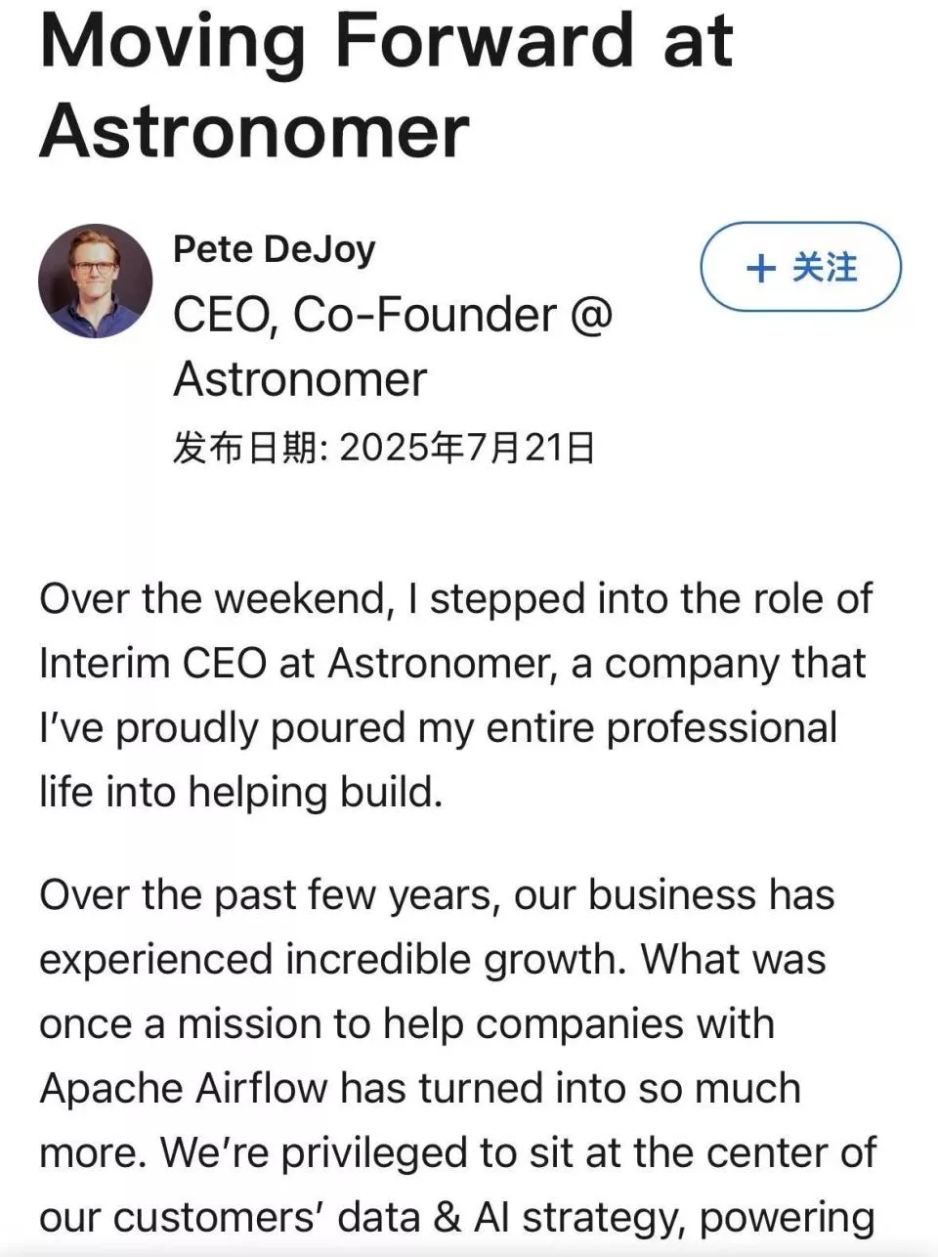Click "Astronomer" under the author headline
This screenshot has width=938, height=1257.
point(300,379)
